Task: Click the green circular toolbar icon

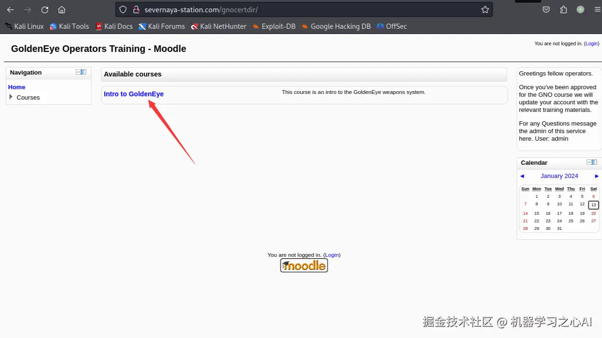Action: tap(580, 9)
